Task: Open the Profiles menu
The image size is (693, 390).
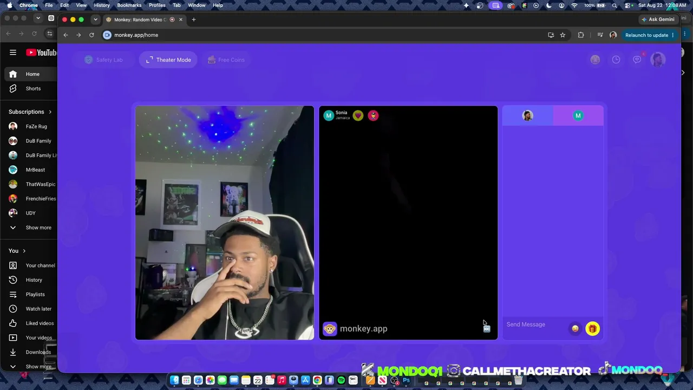Action: tap(157, 5)
